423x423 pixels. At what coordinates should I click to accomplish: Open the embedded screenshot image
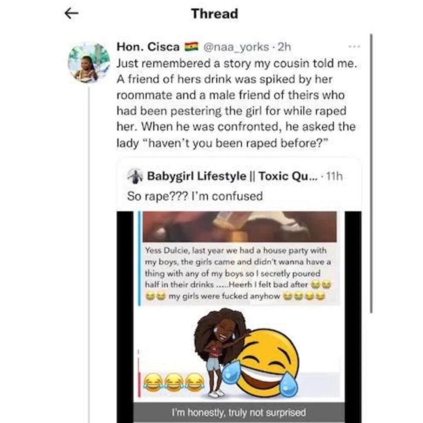[239, 317]
